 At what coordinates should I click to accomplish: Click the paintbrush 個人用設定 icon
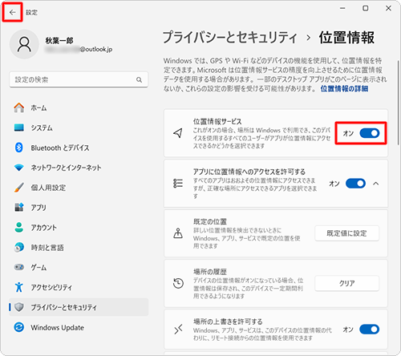[19, 188]
